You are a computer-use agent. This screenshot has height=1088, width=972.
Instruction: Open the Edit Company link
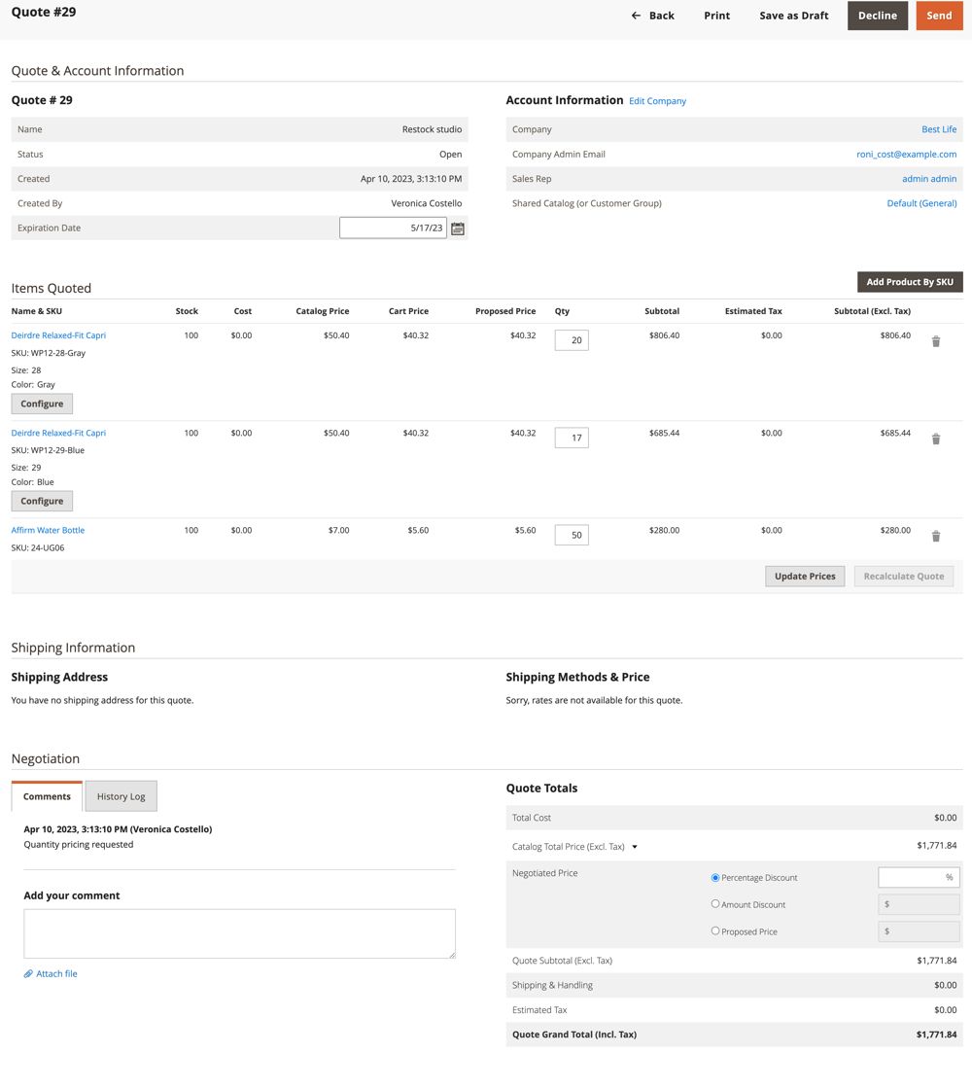click(x=657, y=100)
